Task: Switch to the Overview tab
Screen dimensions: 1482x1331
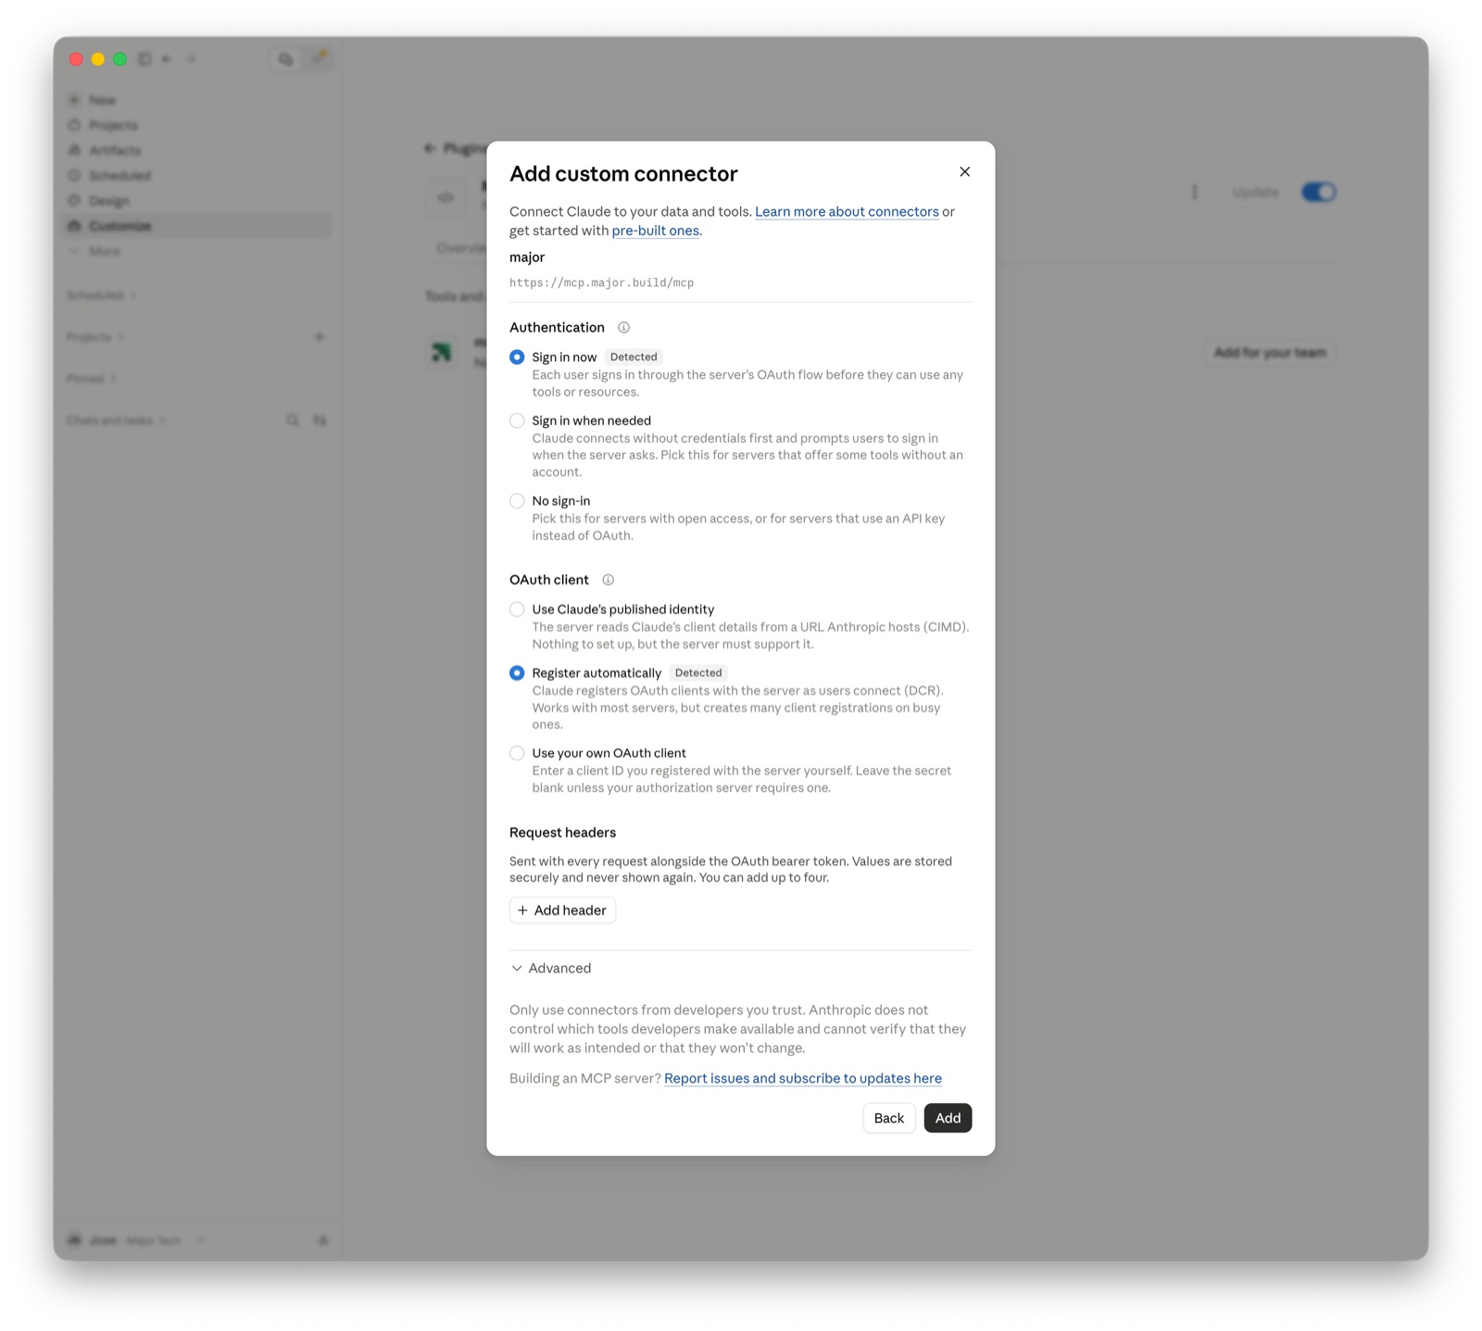Action: (x=460, y=248)
